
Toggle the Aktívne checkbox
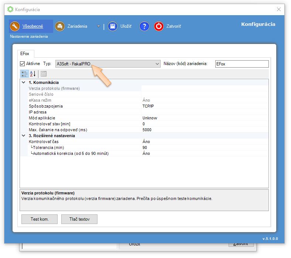[x=23, y=64]
